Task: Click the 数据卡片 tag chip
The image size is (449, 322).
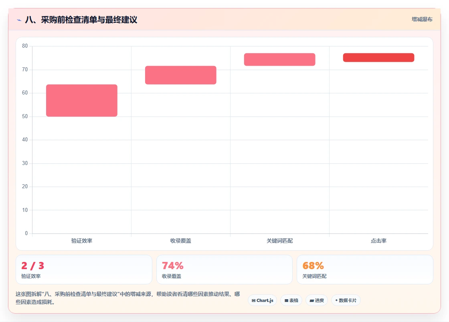Action: [346, 300]
